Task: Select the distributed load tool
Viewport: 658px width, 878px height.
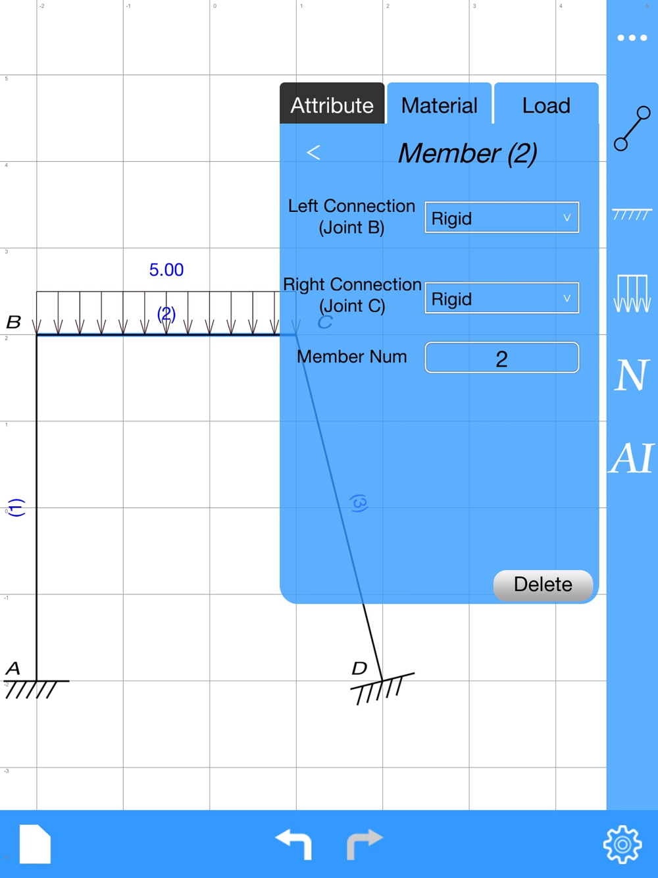Action: tap(632, 293)
